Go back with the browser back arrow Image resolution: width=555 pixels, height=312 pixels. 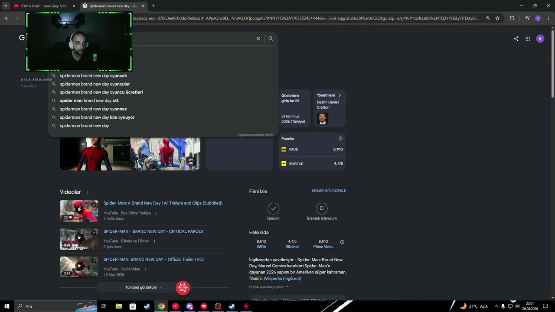pyautogui.click(x=7, y=18)
